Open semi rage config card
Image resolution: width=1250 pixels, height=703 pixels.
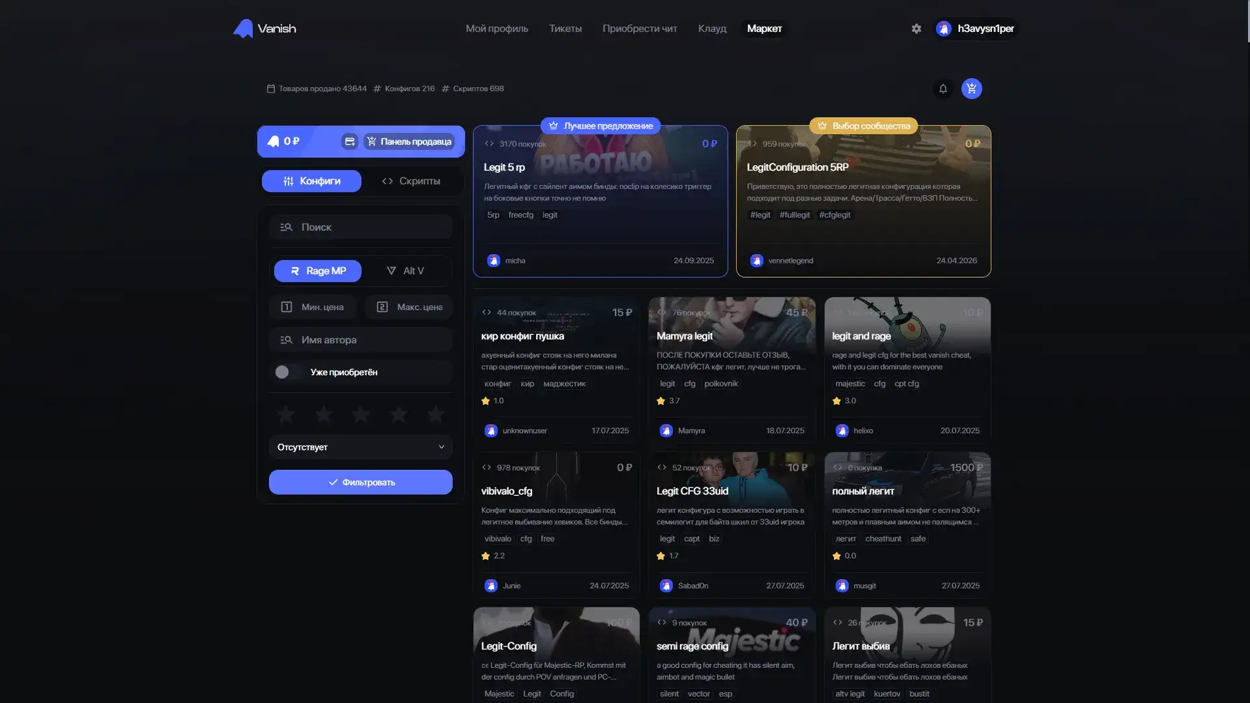point(732,655)
